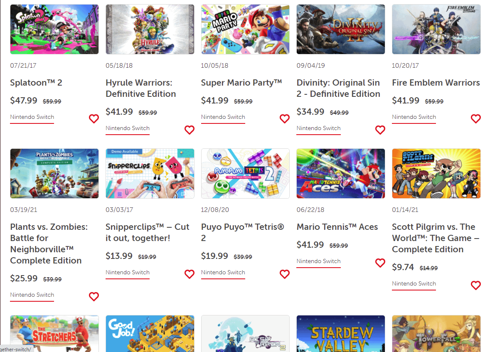Open the Stardew Valley game thumbnail

(x=341, y=333)
